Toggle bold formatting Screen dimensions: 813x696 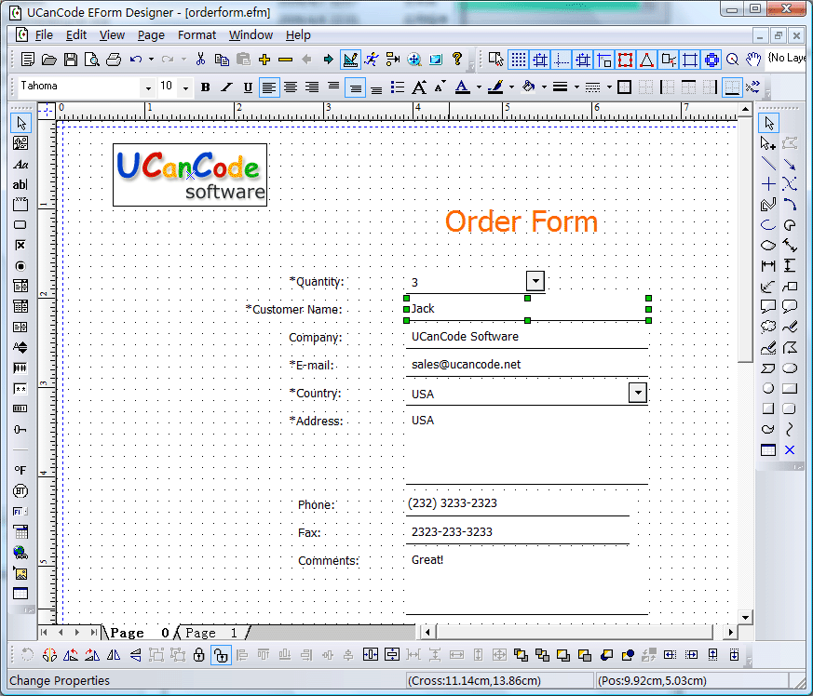pyautogui.click(x=205, y=87)
